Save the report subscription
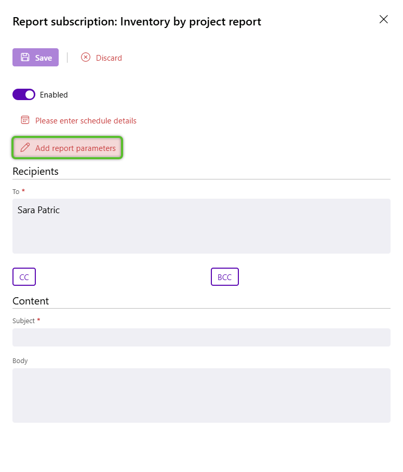403x472 pixels. point(43,58)
